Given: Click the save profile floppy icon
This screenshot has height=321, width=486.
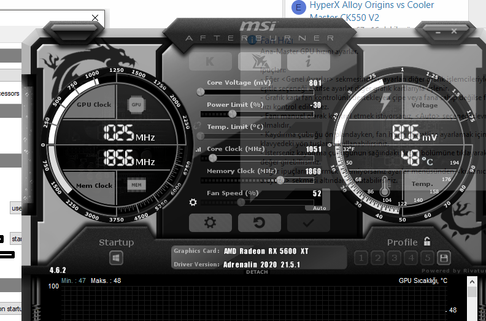Looking at the screenshot, I should 444,258.
